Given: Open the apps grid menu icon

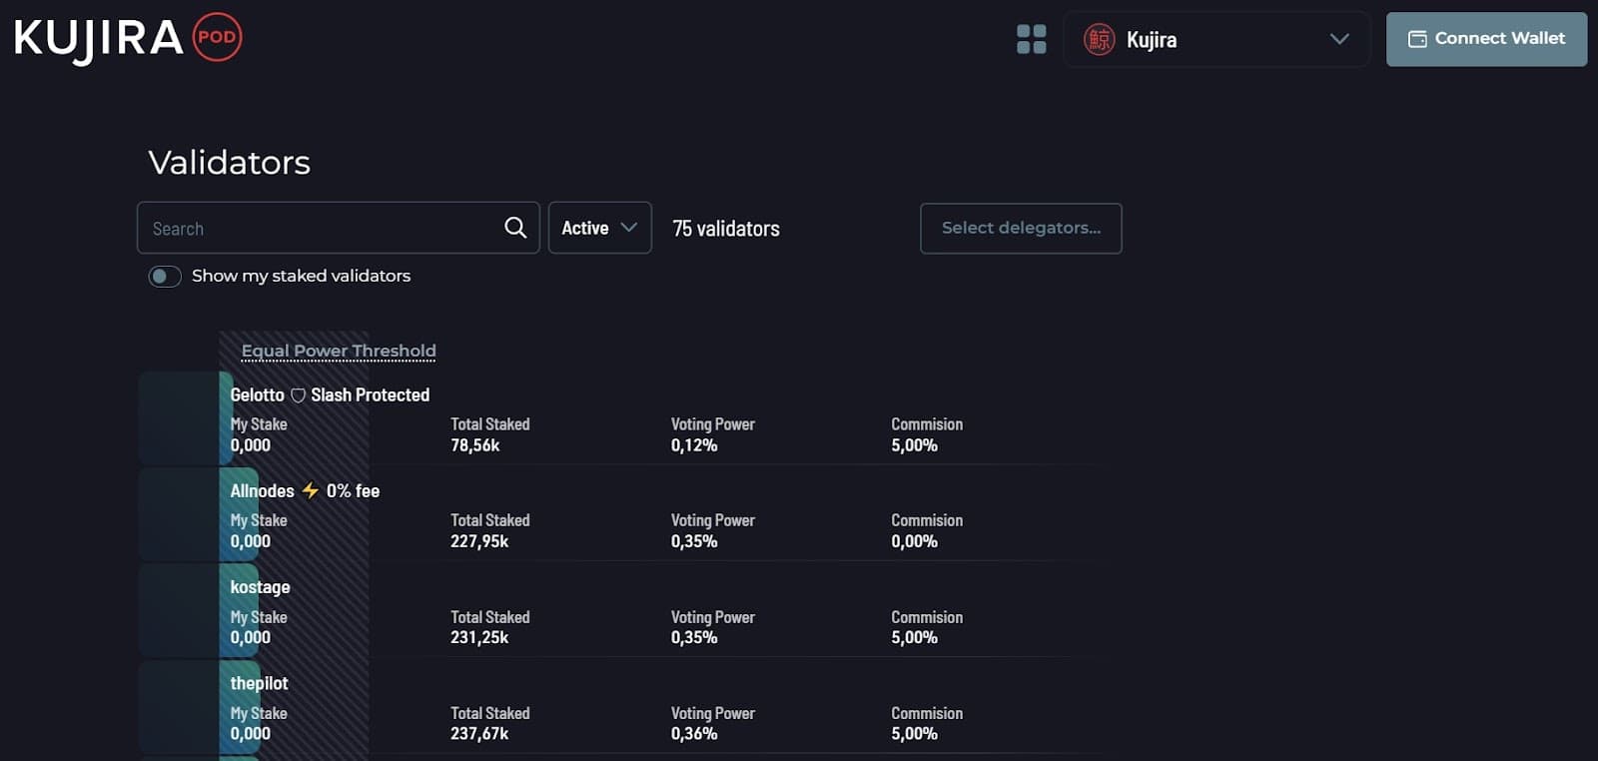Looking at the screenshot, I should pyautogui.click(x=1031, y=39).
